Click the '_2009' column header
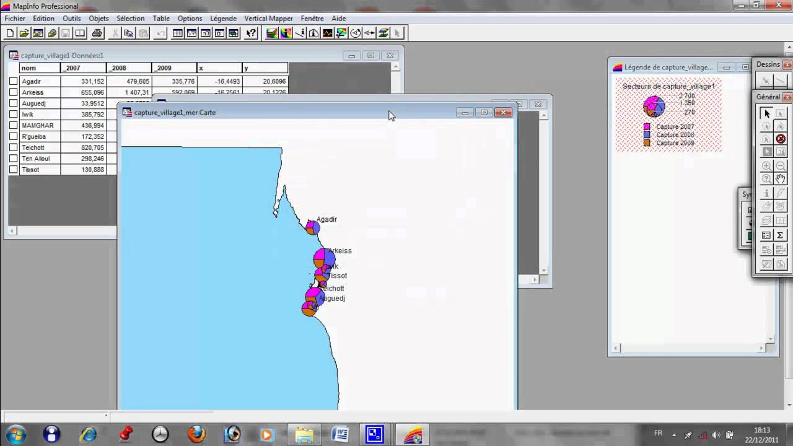 click(174, 68)
